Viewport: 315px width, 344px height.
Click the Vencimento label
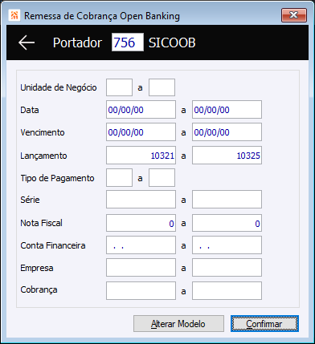pos(43,132)
